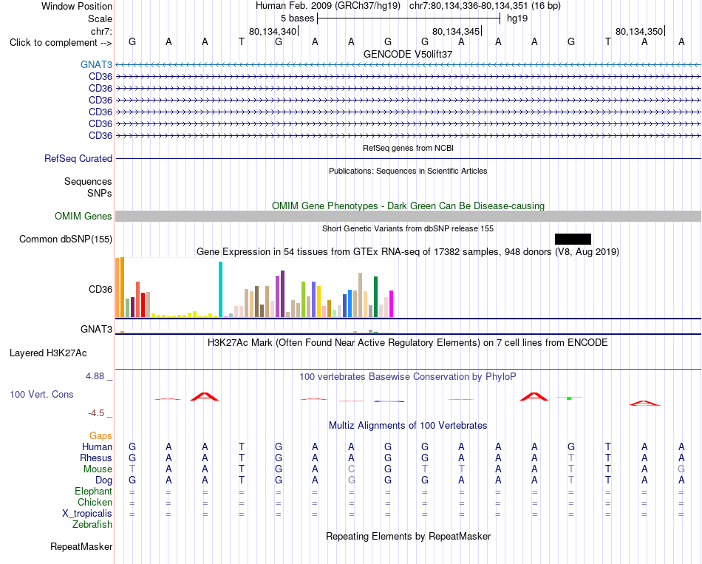This screenshot has height=564, width=702.
Task: Click the chr7: ruler label
Action: pyautogui.click(x=102, y=31)
